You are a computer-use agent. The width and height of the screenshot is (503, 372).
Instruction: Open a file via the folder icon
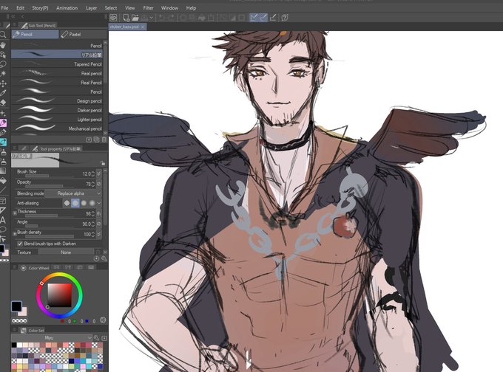(x=135, y=18)
